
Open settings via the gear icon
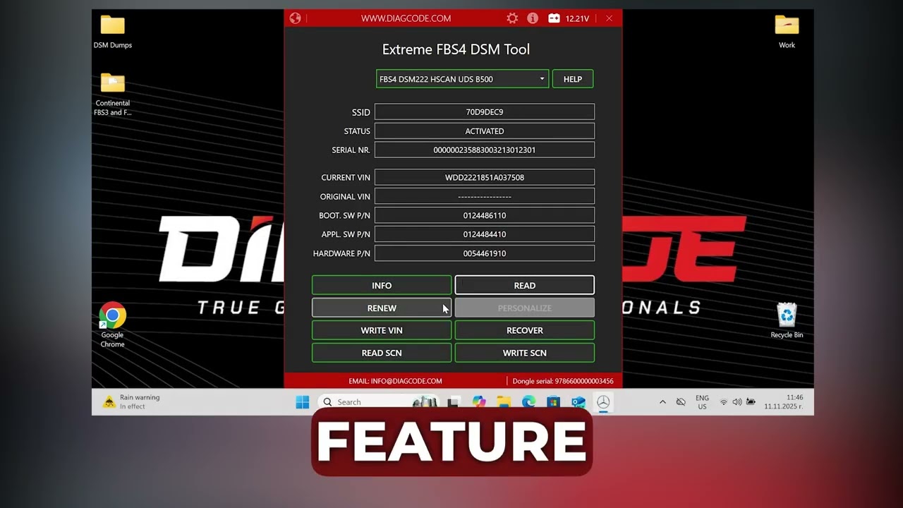512,18
